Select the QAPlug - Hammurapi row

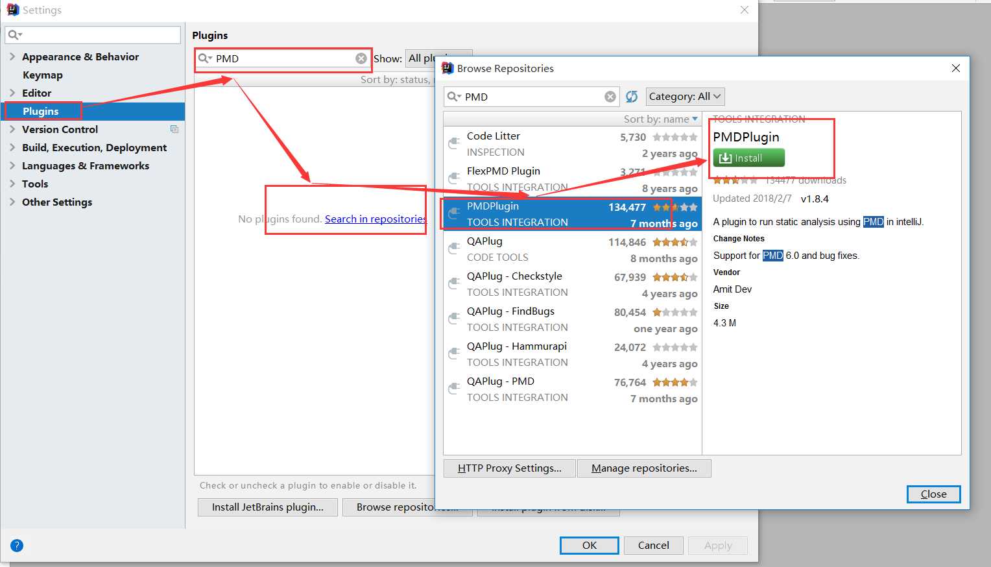[572, 354]
